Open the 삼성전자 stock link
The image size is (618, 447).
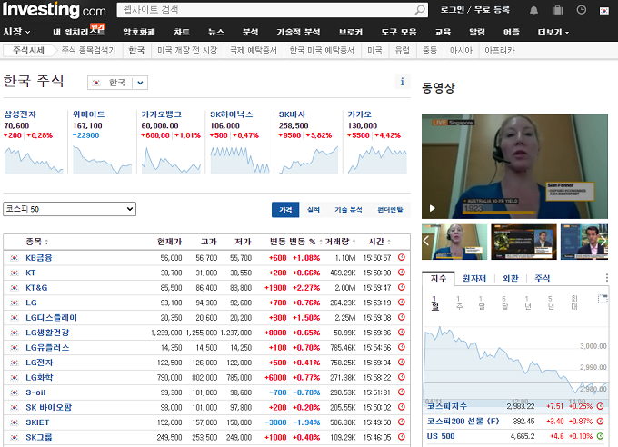coord(20,114)
